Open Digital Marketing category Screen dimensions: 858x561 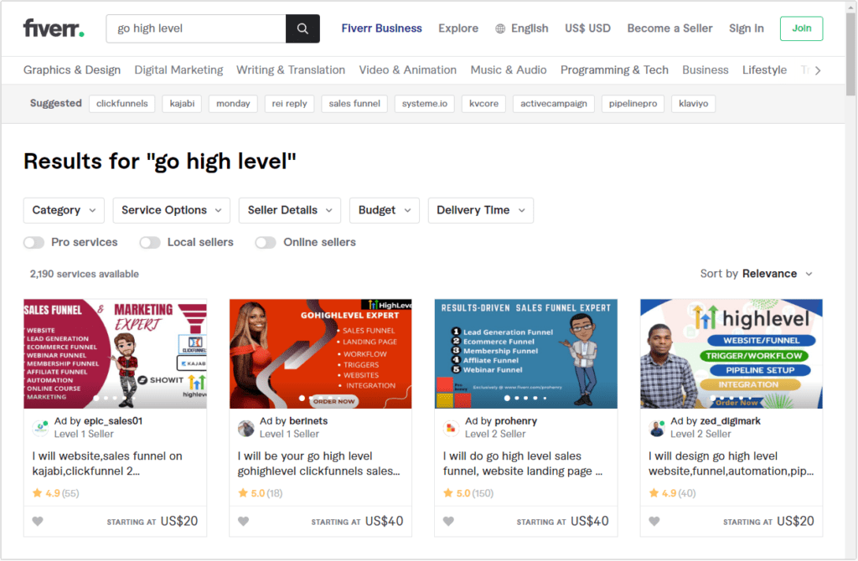click(x=179, y=70)
